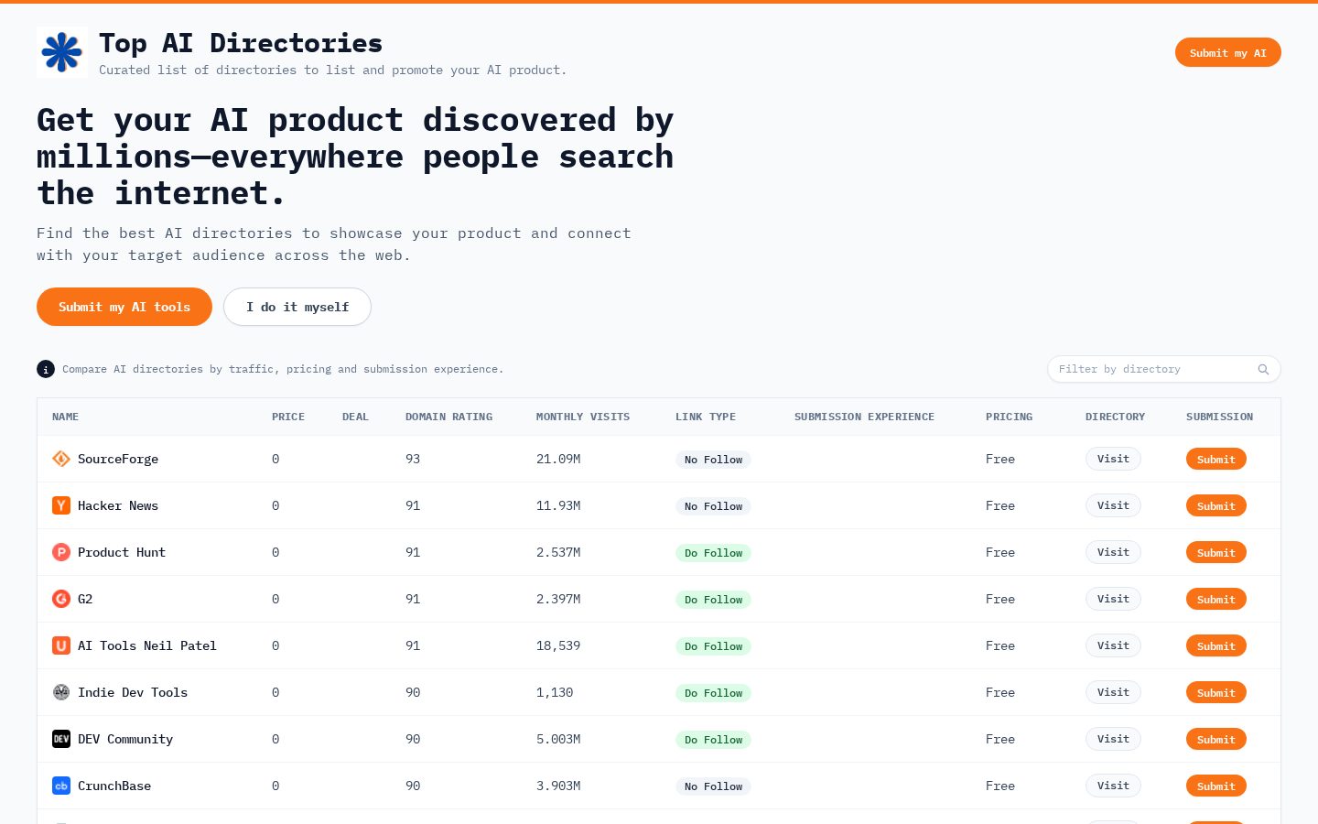The width and height of the screenshot is (1318, 824).
Task: Click the Submit my AI header button
Action: click(1227, 52)
